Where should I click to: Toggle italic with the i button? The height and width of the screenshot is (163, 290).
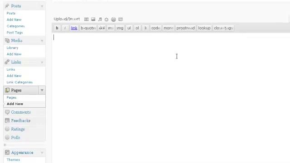pyautogui.click(x=65, y=28)
